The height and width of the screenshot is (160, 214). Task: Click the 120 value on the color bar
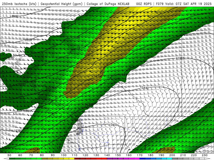(x=85, y=155)
